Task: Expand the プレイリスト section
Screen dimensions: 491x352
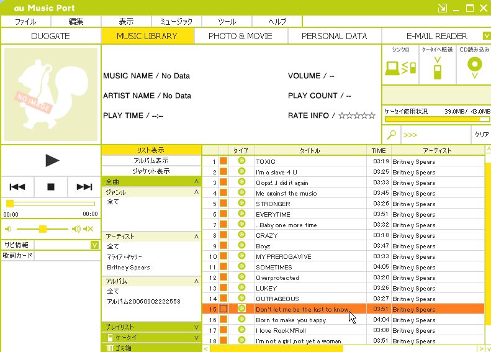Action: [x=151, y=327]
